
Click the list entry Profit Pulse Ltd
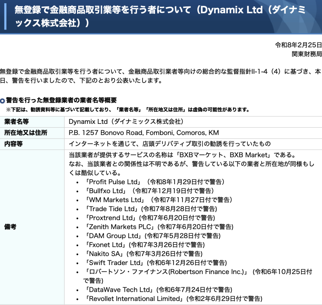tap(154, 182)
